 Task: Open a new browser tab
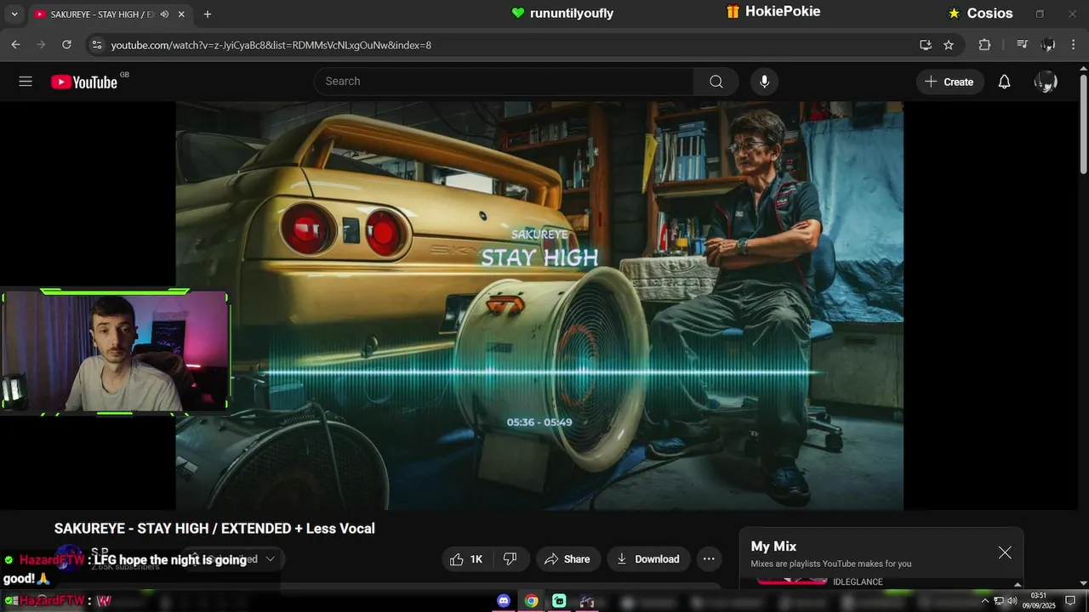tap(208, 14)
